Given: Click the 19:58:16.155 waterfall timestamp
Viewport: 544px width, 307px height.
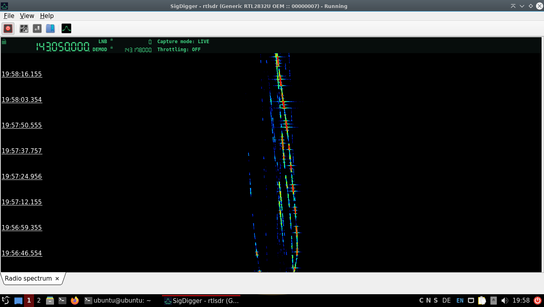Looking at the screenshot, I should click(22, 74).
